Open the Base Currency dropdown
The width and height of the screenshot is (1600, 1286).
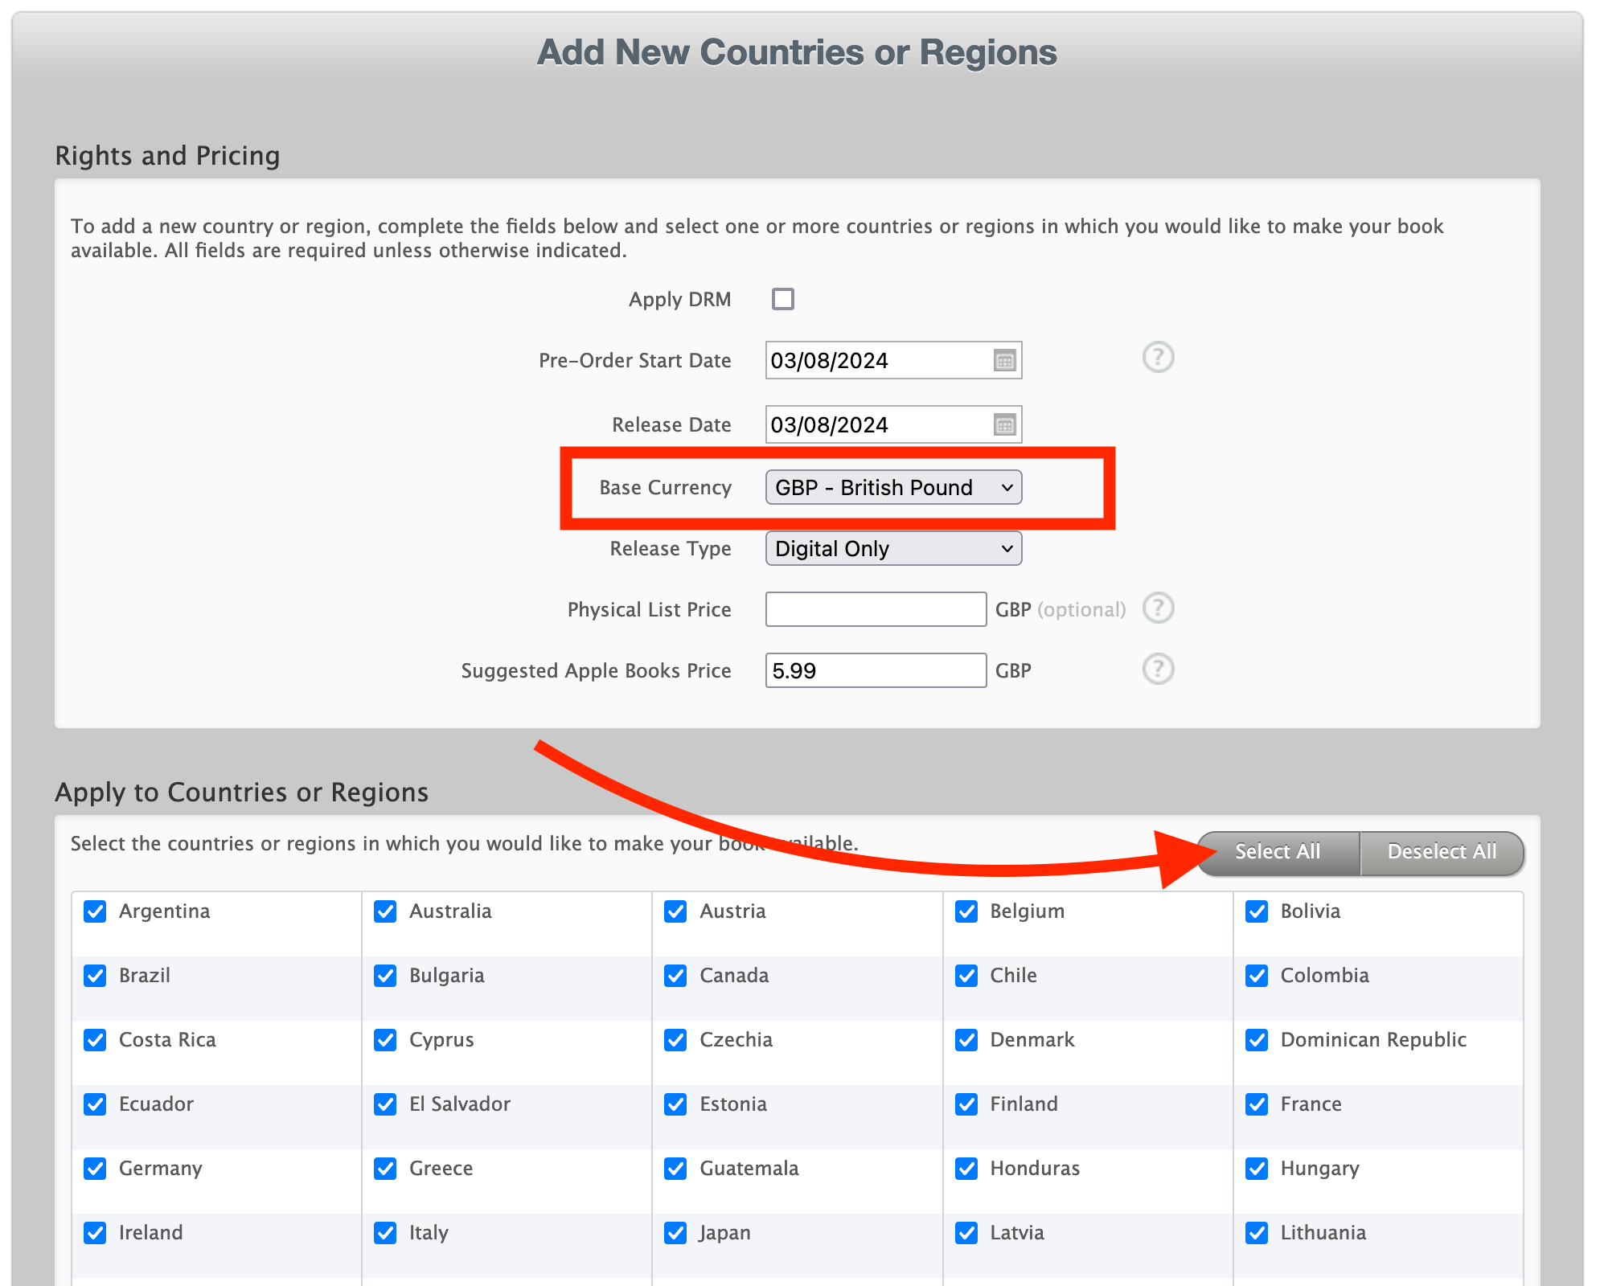[893, 488]
